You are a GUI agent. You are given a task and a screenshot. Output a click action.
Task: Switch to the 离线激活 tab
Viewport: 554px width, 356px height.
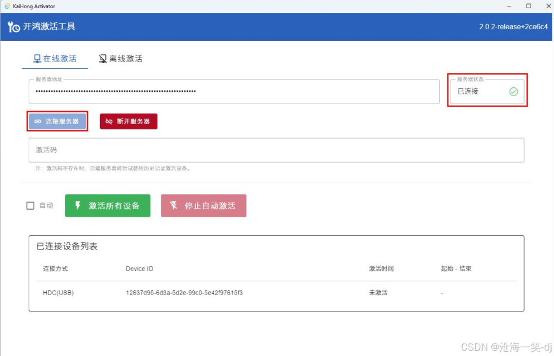tap(121, 59)
